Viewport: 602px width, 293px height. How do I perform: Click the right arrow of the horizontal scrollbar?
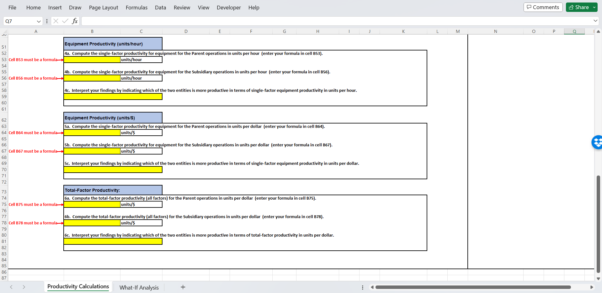click(593, 287)
